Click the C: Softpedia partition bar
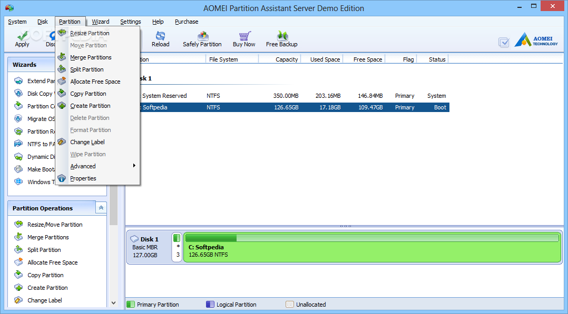Image resolution: width=568 pixels, height=314 pixels. tap(373, 247)
